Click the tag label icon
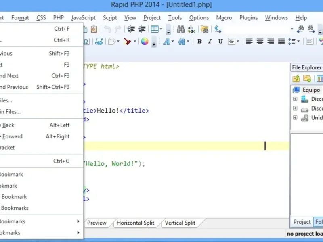The height and width of the screenshot is (242, 323). (x=112, y=42)
